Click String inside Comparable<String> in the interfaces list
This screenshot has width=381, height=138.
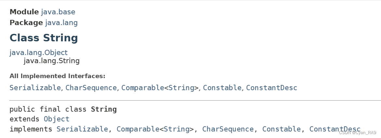pyautogui.click(x=181, y=88)
